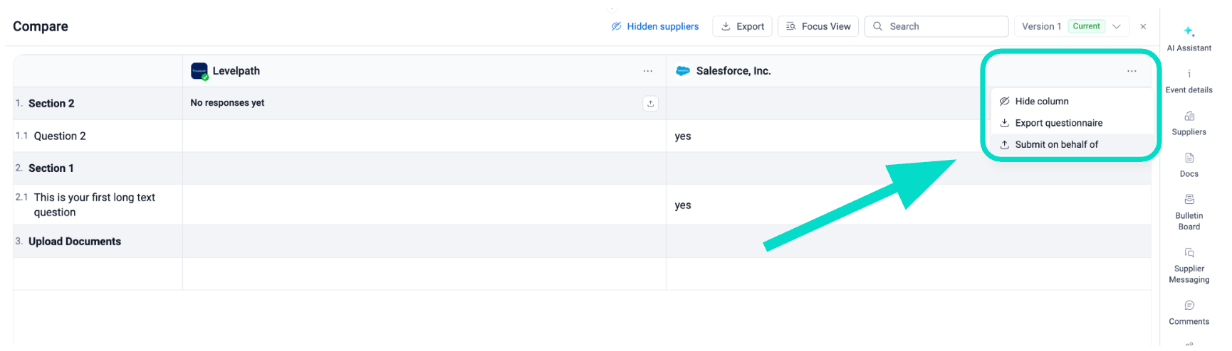The image size is (1232, 351).
Task: Open Levelpath column options menu
Action: coord(647,71)
